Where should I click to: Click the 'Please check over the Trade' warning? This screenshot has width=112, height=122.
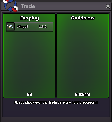pos(56,103)
